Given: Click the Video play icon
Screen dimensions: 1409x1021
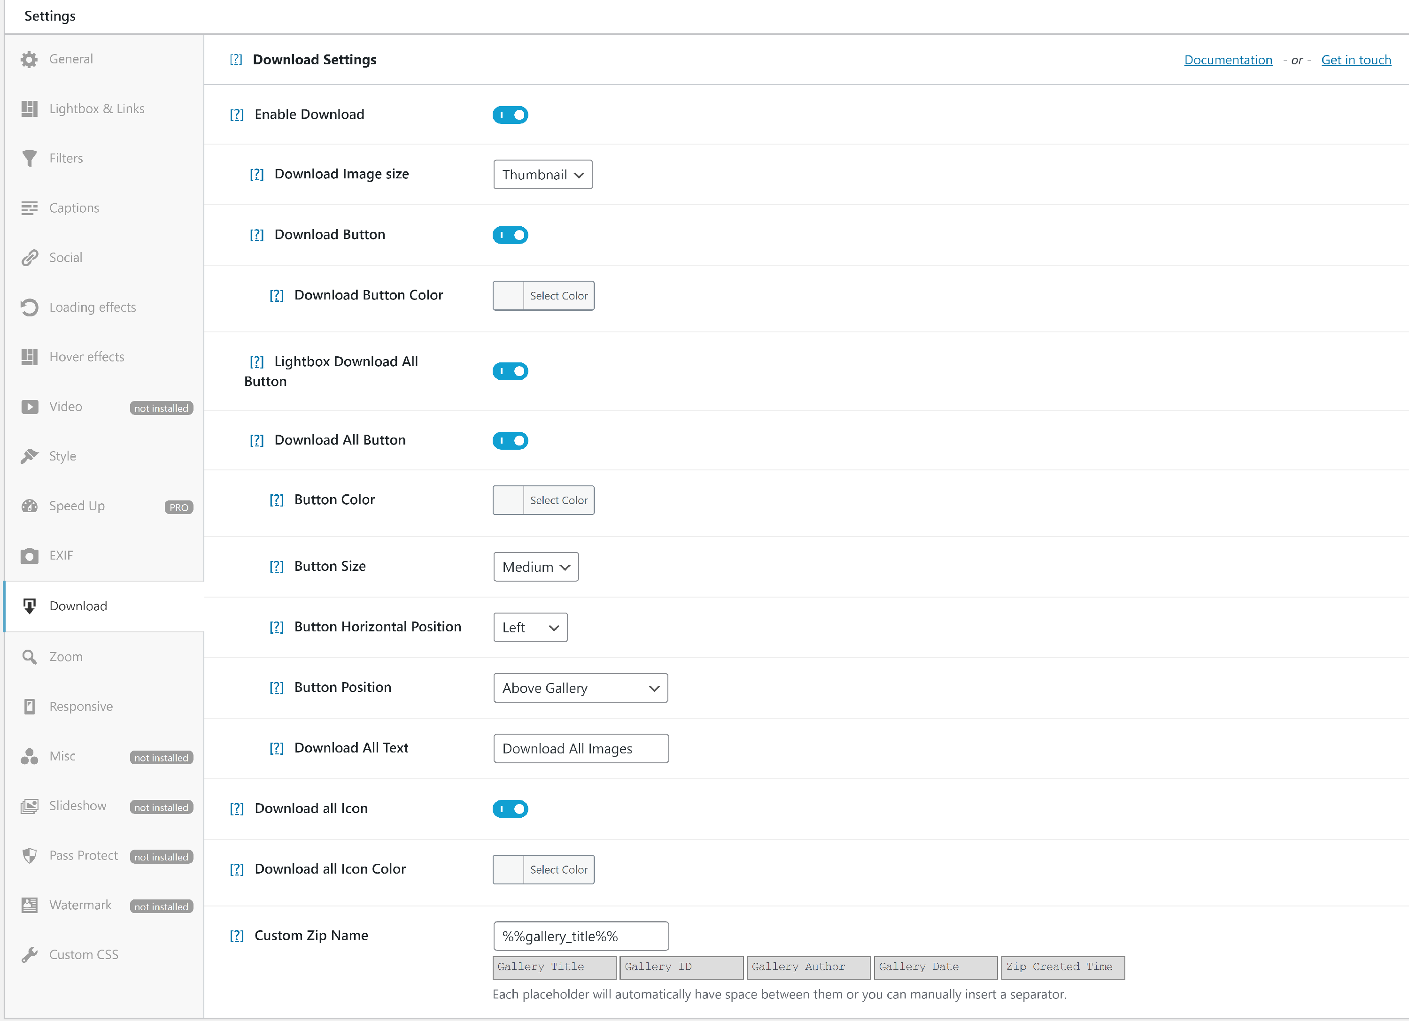Looking at the screenshot, I should pos(29,407).
